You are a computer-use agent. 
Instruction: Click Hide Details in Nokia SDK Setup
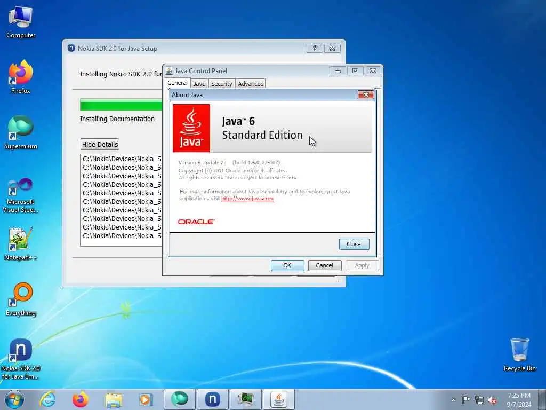click(100, 144)
